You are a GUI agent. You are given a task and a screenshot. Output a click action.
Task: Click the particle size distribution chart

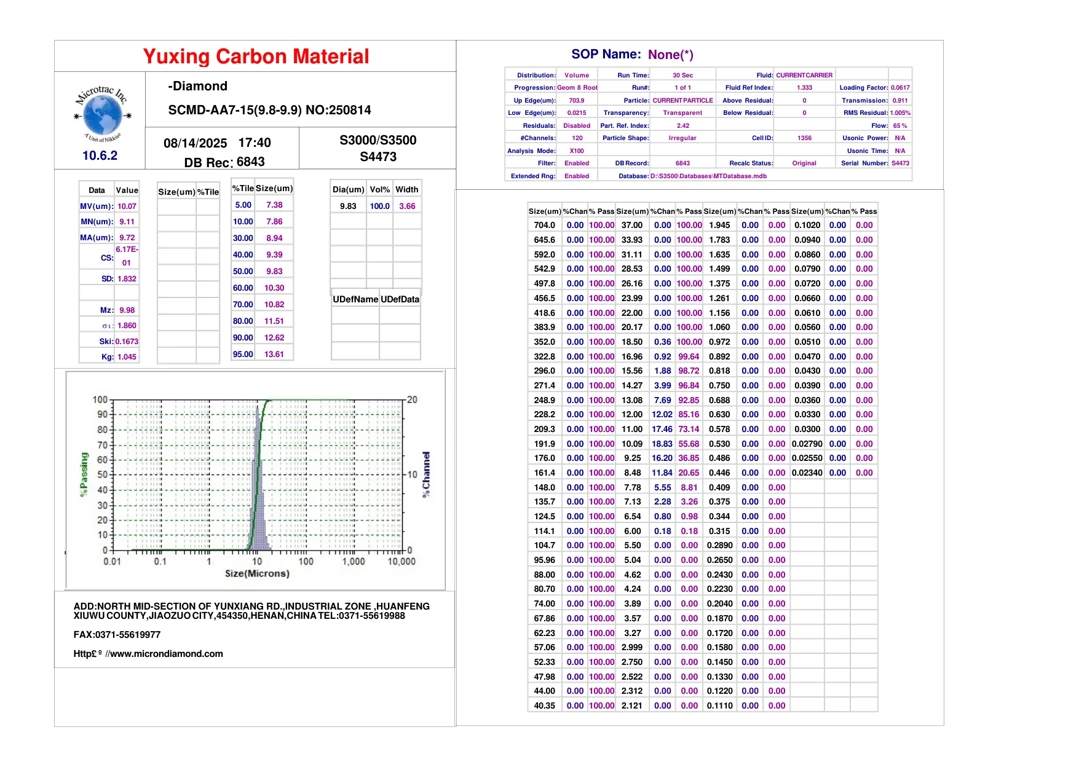(255, 481)
